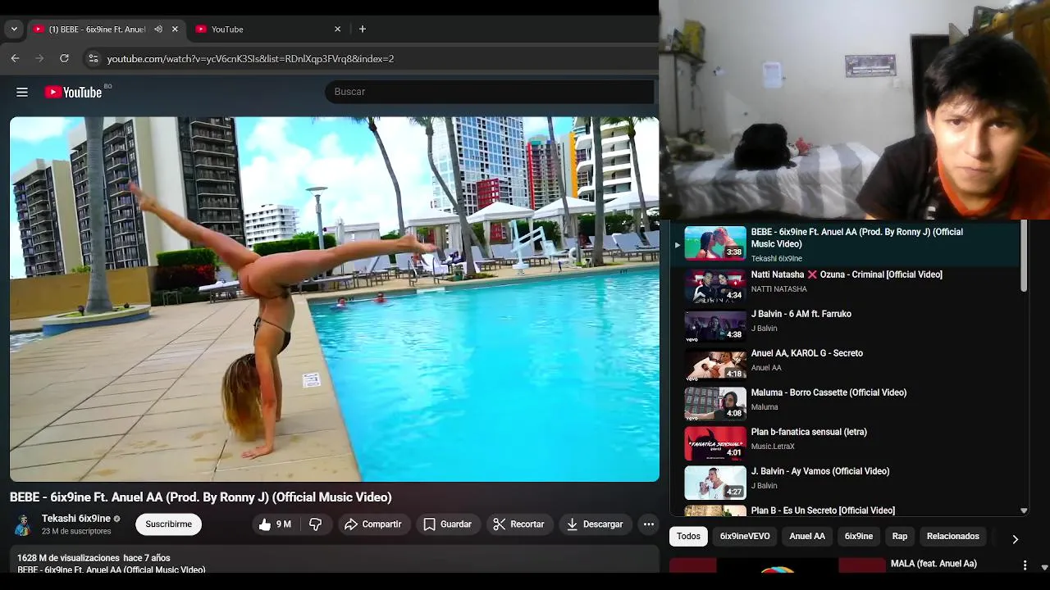Reload the page with the refresh icon
1050x590 pixels.
pos(64,58)
